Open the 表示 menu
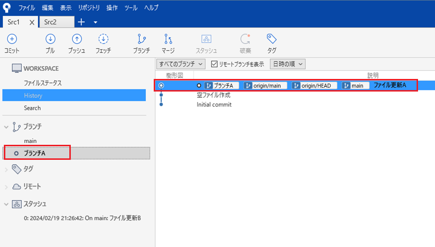The width and height of the screenshot is (435, 247). (66, 8)
